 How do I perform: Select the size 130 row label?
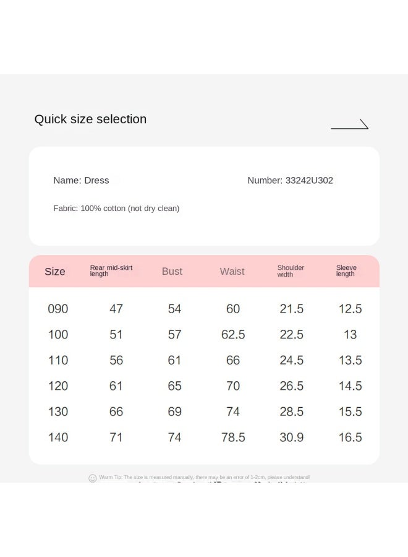[x=58, y=412]
